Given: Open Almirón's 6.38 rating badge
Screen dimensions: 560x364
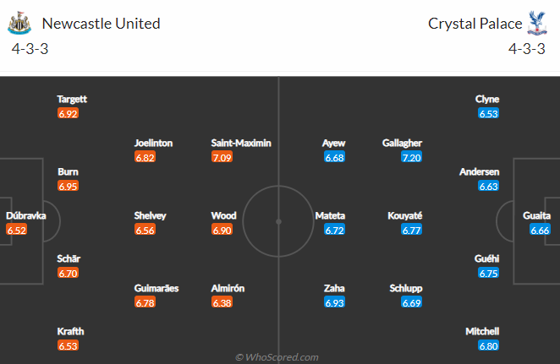Looking at the screenshot, I should click(222, 302).
